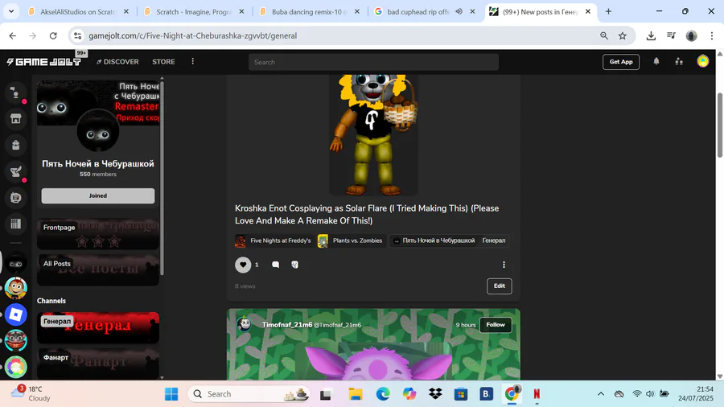This screenshot has height=407, width=724.
Task: Open the cat face community icon in sidebar
Action: point(16,340)
